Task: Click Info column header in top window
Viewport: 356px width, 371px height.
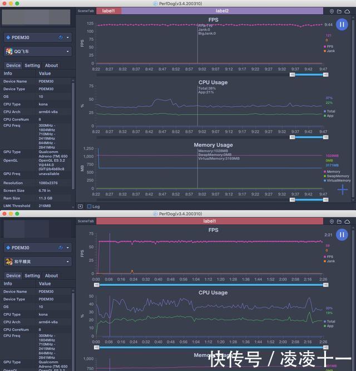Action: (8, 73)
